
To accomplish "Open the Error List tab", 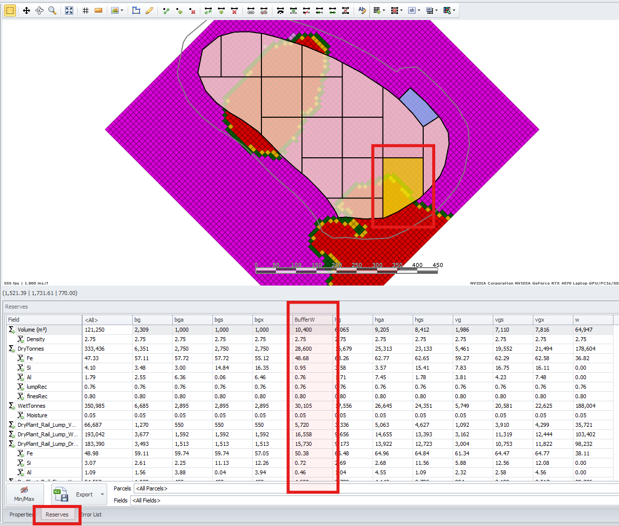I will (x=92, y=514).
